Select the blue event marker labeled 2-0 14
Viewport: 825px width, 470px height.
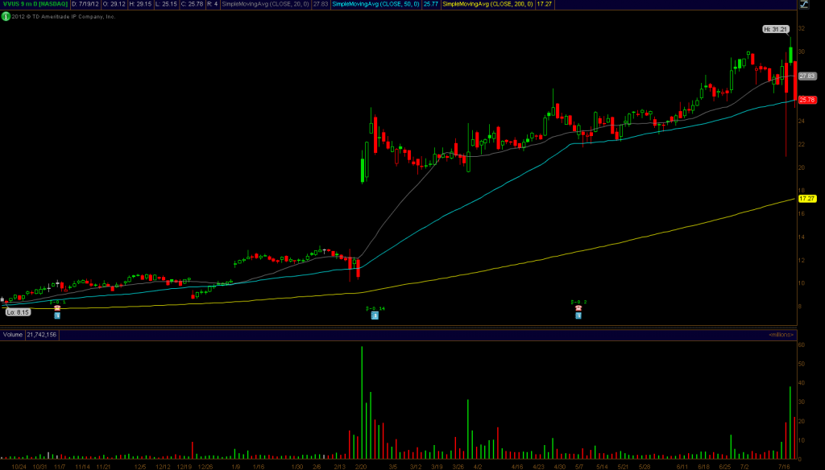tap(375, 315)
